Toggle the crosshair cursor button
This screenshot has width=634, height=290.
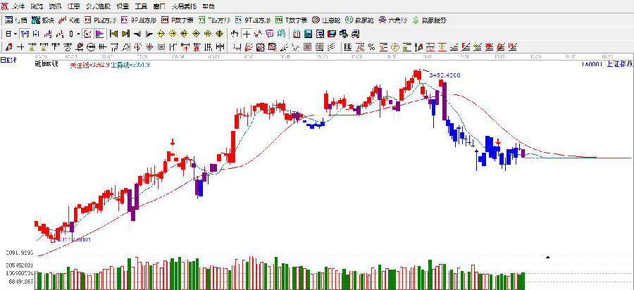pyautogui.click(x=247, y=33)
